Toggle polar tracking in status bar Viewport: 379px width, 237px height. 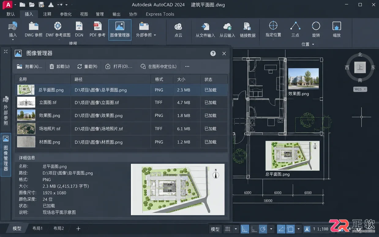pos(263,229)
